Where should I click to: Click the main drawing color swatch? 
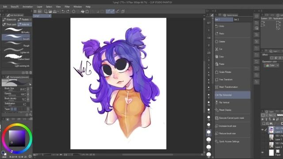tap(3, 153)
